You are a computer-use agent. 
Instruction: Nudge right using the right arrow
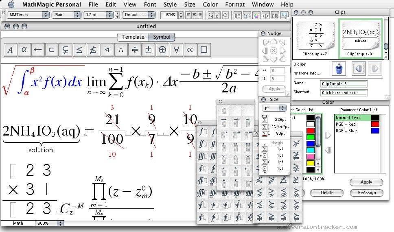[x=282, y=51]
